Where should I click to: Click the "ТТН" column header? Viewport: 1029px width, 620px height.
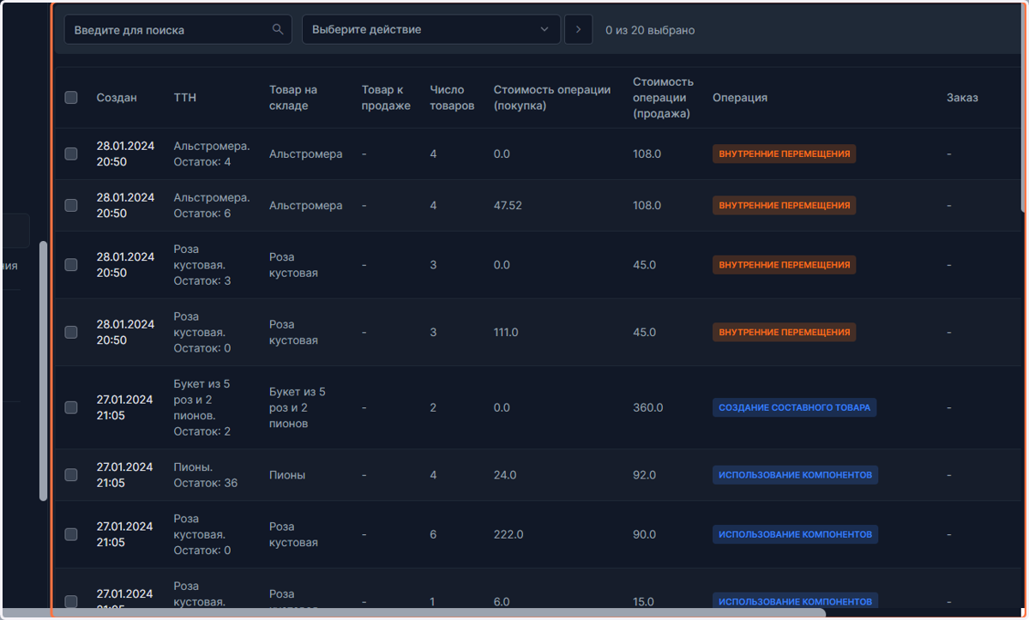coord(184,98)
